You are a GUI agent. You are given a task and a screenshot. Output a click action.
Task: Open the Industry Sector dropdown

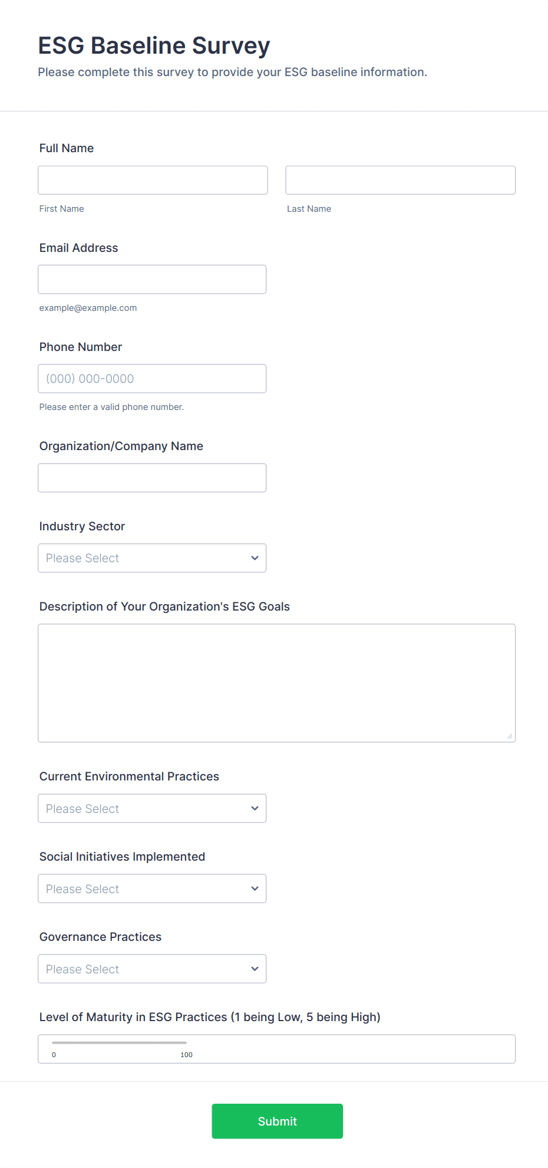click(x=152, y=558)
